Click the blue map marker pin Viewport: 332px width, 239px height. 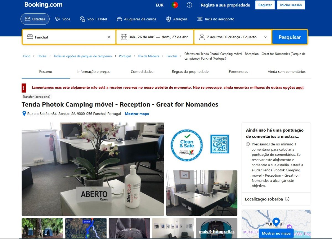(276, 222)
